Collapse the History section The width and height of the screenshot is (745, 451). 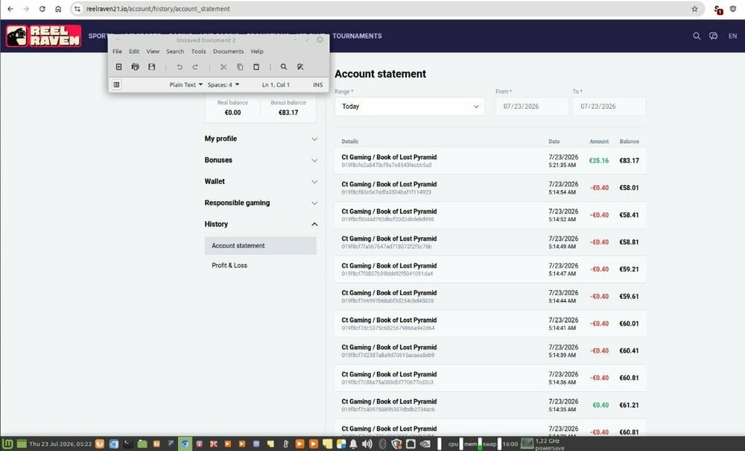(261, 224)
